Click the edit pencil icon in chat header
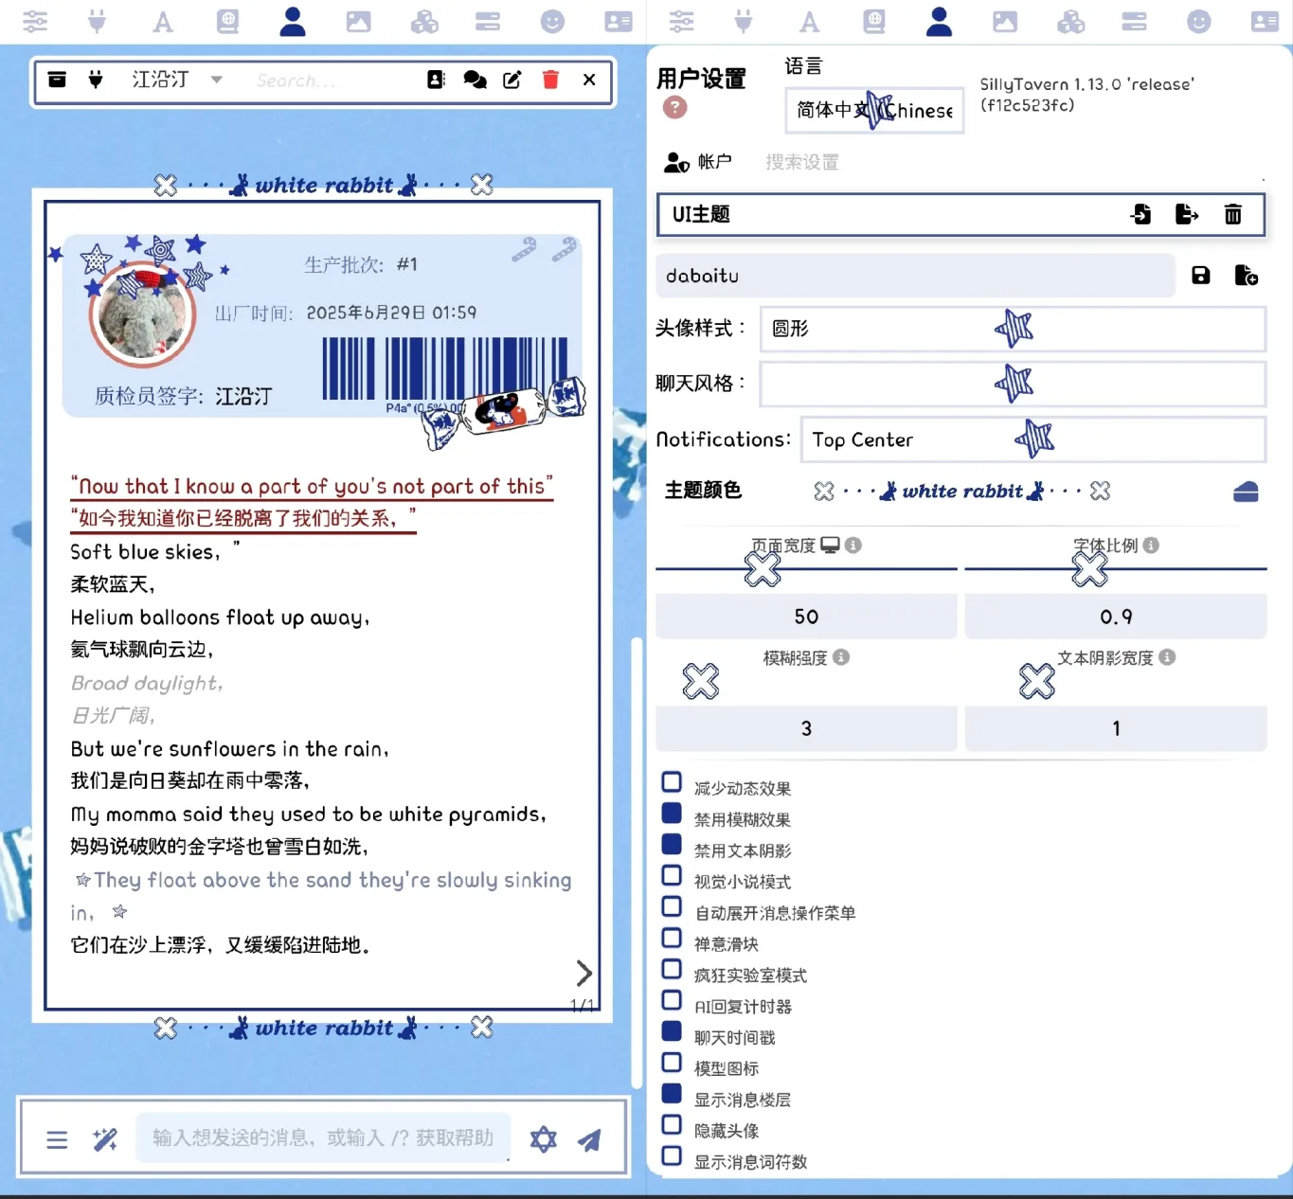This screenshot has height=1199, width=1293. (512, 80)
